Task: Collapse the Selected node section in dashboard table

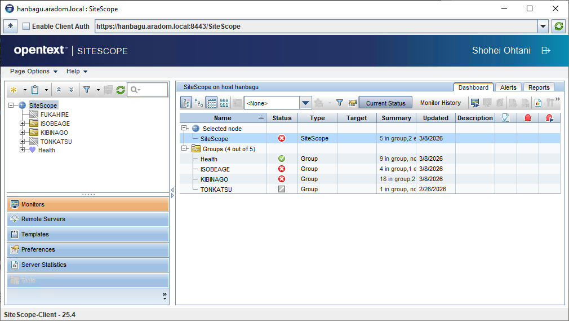Action: [x=184, y=128]
